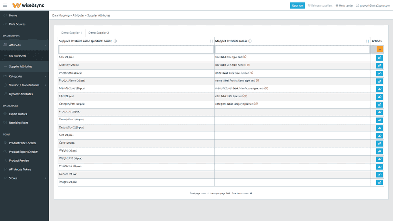Click link action for Description2 row
Screen dimensions: 393x221
379,128
